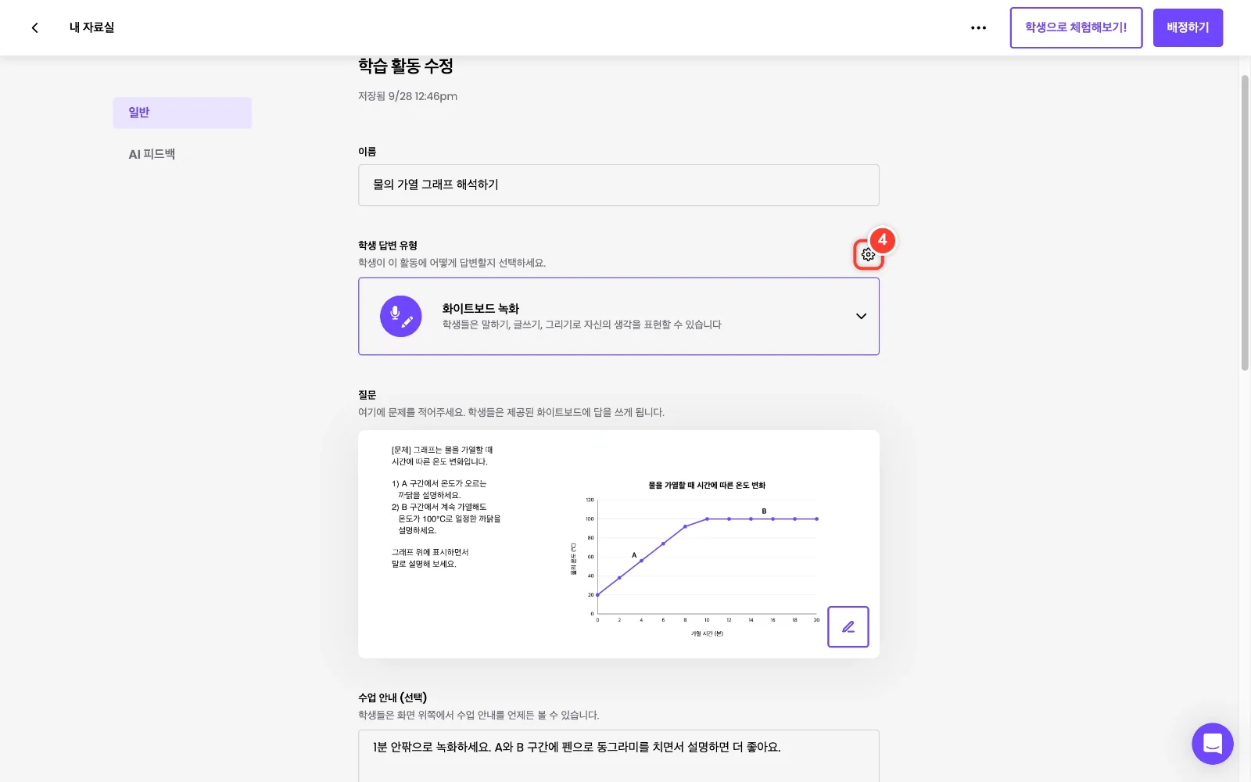Click the 학습 활동 수정 heading
Screen dimensions: 1251x782
[x=406, y=66]
